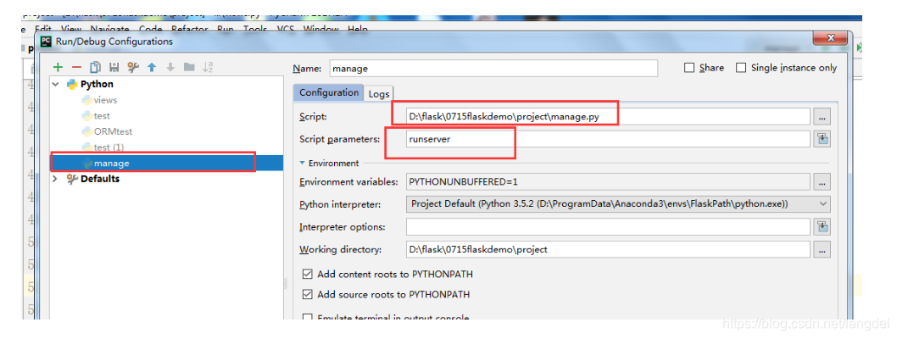Edit environment variables with ellipsis button
Image resolution: width=897 pixels, height=339 pixels.
[822, 182]
